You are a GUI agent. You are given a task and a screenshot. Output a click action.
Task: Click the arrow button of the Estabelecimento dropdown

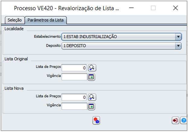[178, 37]
